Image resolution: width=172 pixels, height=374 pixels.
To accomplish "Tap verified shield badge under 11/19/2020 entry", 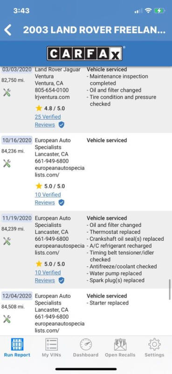I will [62, 280].
